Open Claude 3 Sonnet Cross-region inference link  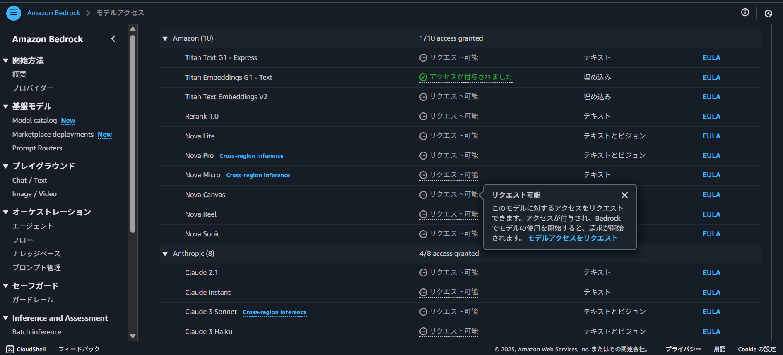click(x=275, y=312)
